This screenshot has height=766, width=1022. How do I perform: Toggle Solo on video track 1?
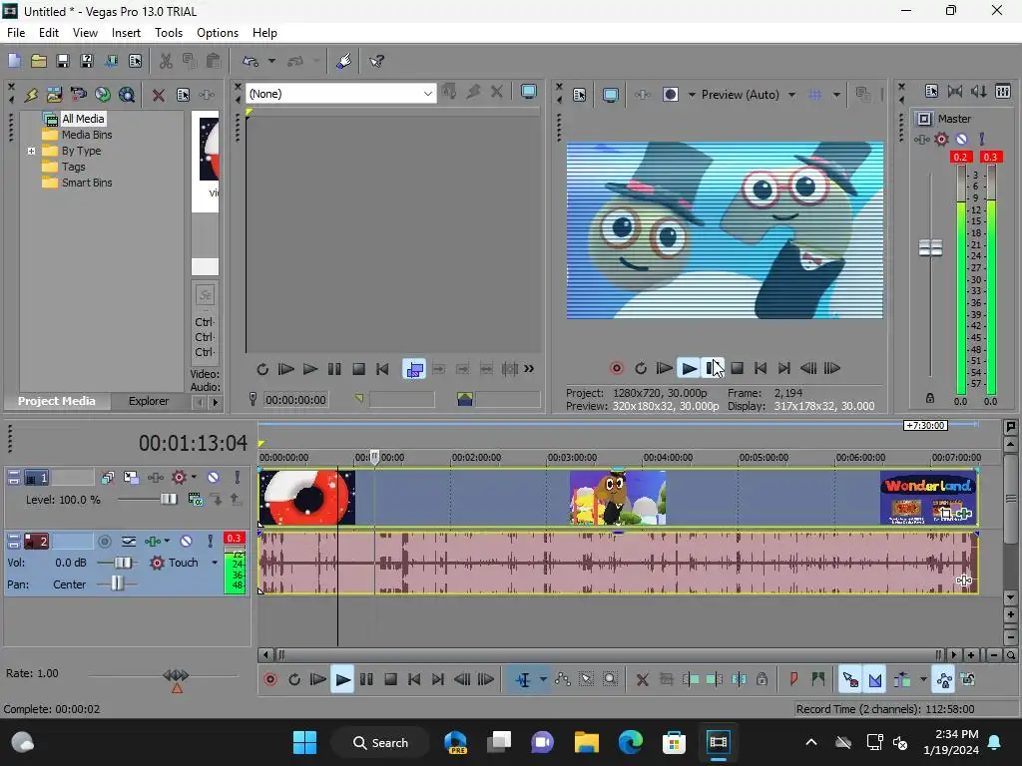(237, 478)
